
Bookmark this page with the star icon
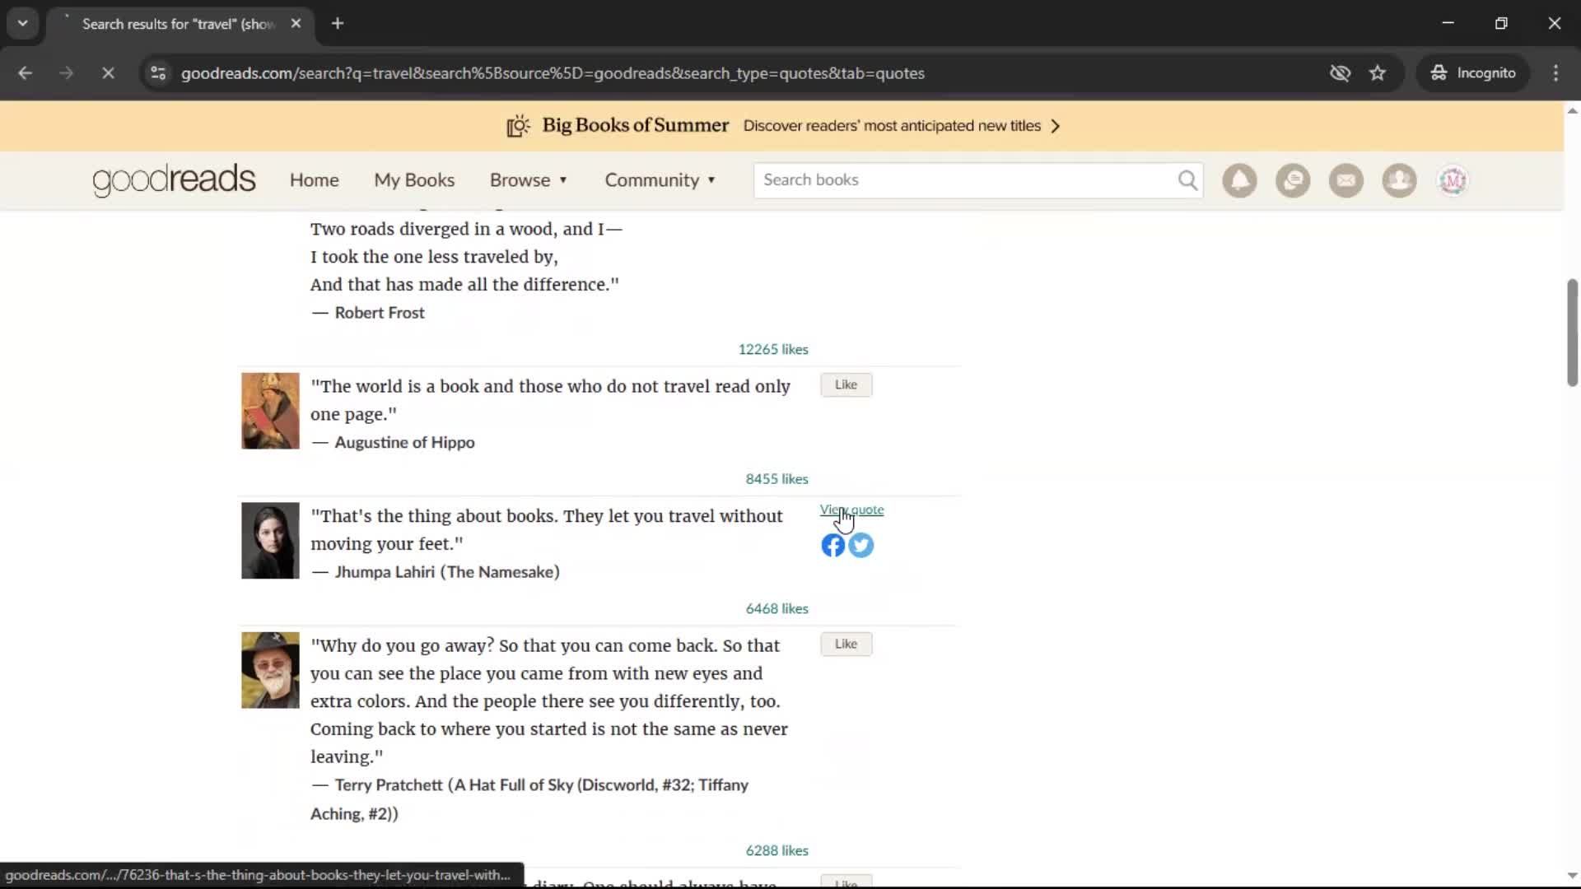pyautogui.click(x=1378, y=73)
